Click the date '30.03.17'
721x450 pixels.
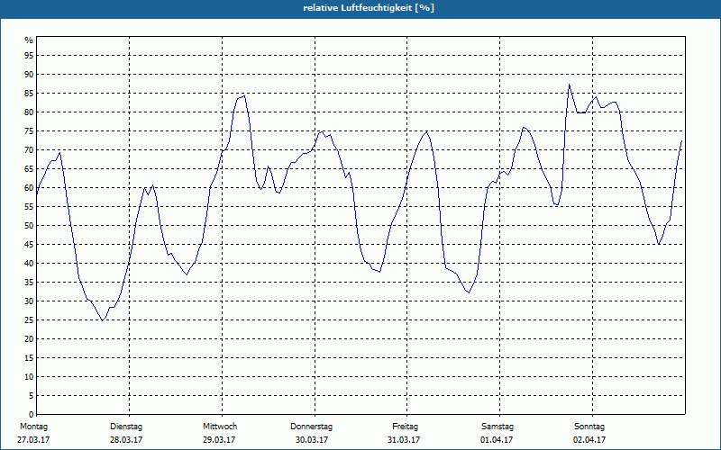pyautogui.click(x=312, y=440)
